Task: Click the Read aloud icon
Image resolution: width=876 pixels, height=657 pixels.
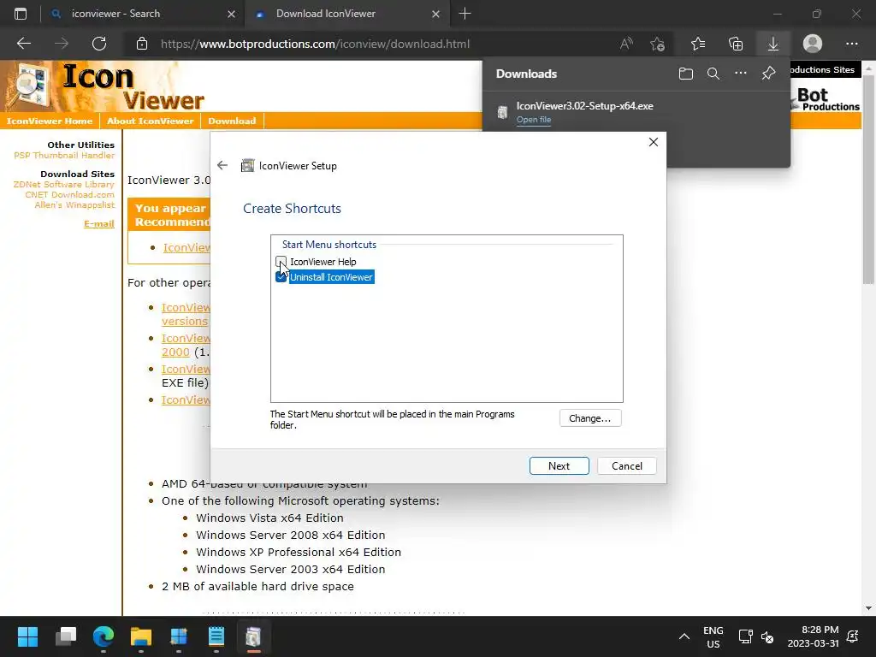Action: [x=626, y=44]
